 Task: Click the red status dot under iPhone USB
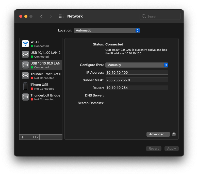pyautogui.click(x=32, y=89)
